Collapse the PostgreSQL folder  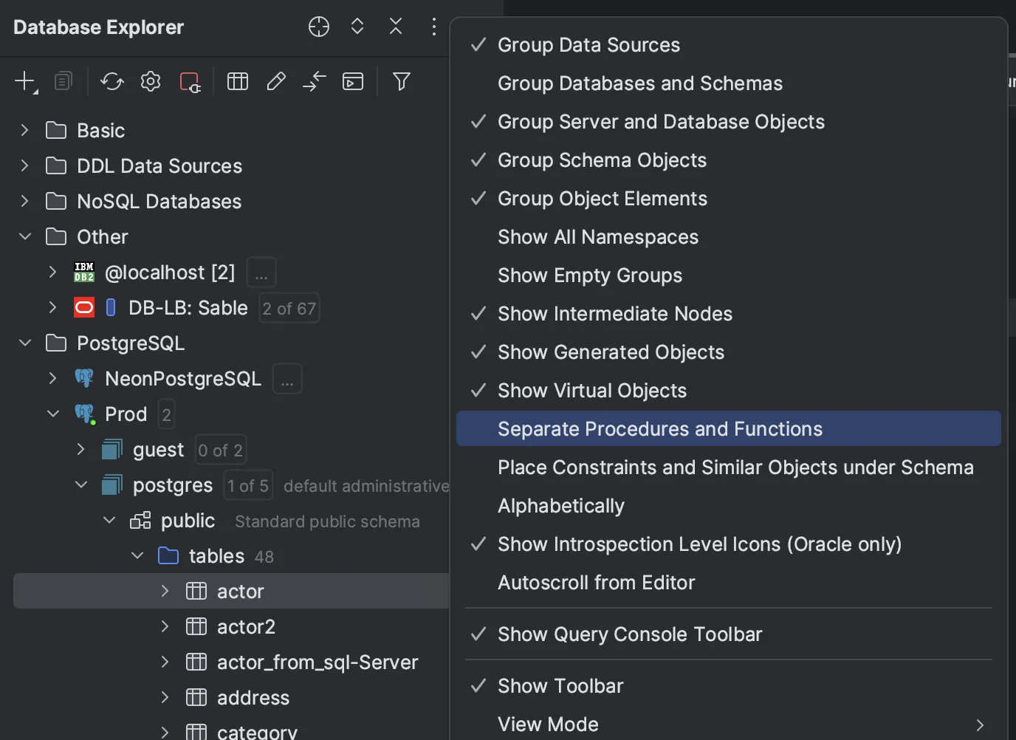(x=25, y=343)
